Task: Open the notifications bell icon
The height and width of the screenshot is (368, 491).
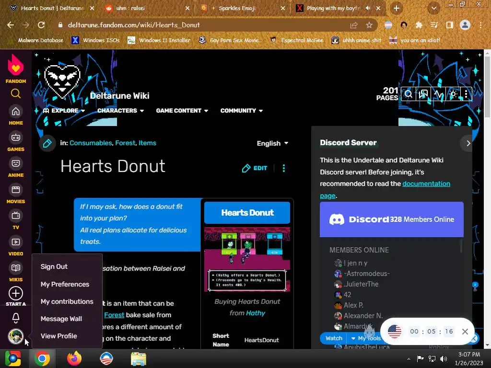Action: (x=16, y=318)
